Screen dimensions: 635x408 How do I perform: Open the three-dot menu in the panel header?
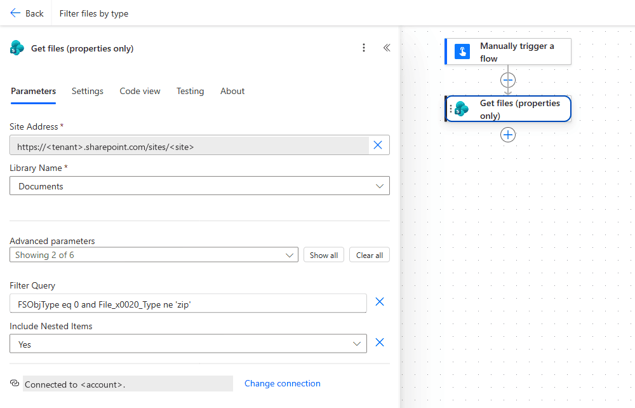pyautogui.click(x=364, y=48)
